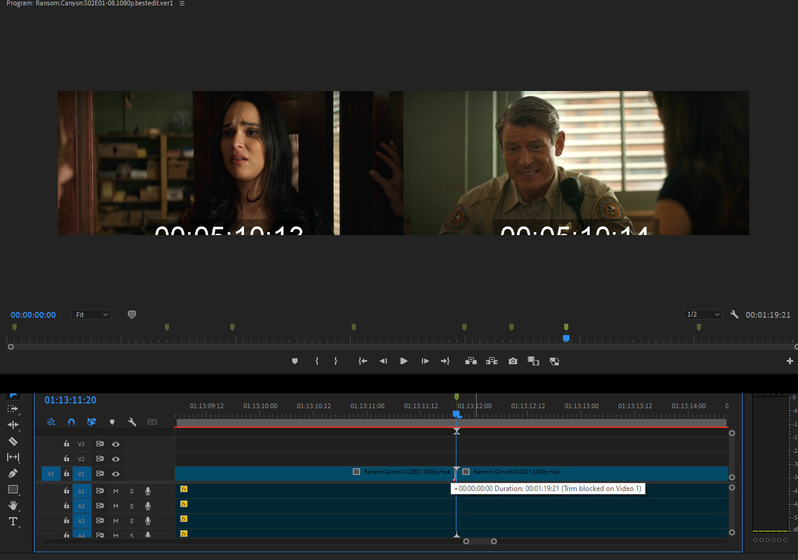
Task: Click the fx badge on the second V1 clip
Action: click(466, 472)
